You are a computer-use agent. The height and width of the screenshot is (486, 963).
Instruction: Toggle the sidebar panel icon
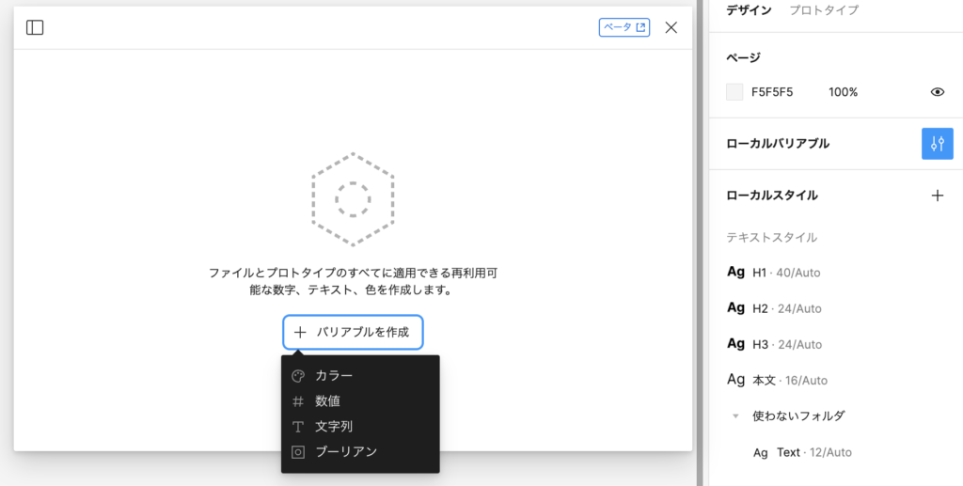click(x=35, y=27)
